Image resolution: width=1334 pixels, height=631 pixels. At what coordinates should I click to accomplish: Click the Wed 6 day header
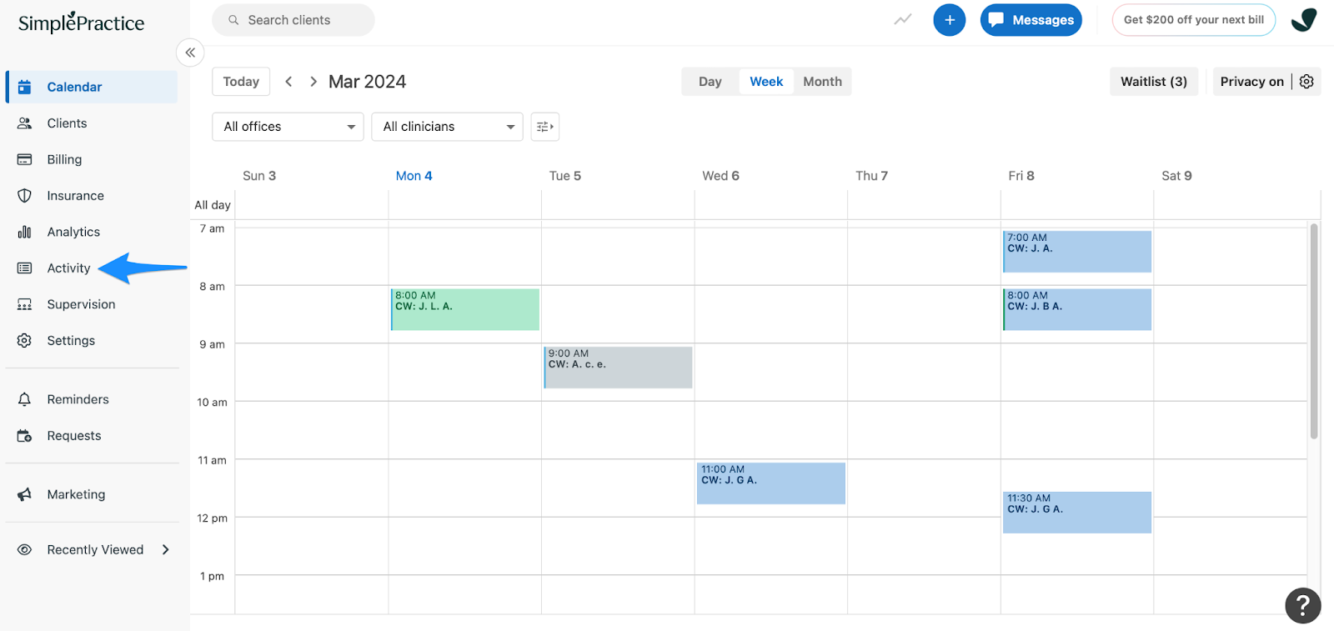[720, 176]
